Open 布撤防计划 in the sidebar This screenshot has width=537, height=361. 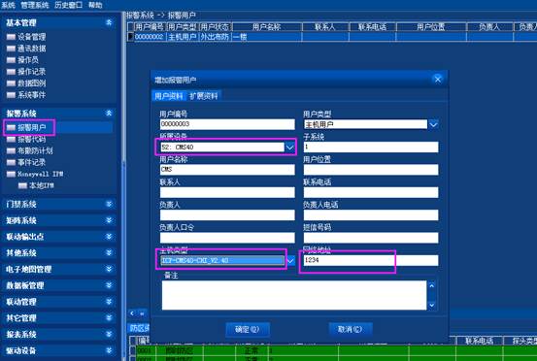[35, 150]
